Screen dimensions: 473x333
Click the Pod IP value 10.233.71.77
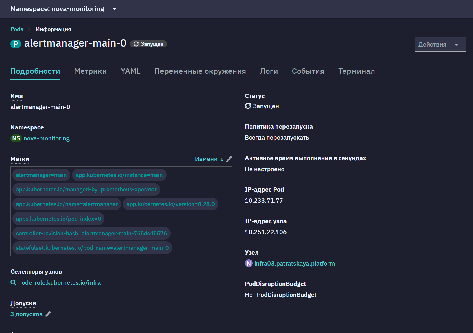(264, 201)
